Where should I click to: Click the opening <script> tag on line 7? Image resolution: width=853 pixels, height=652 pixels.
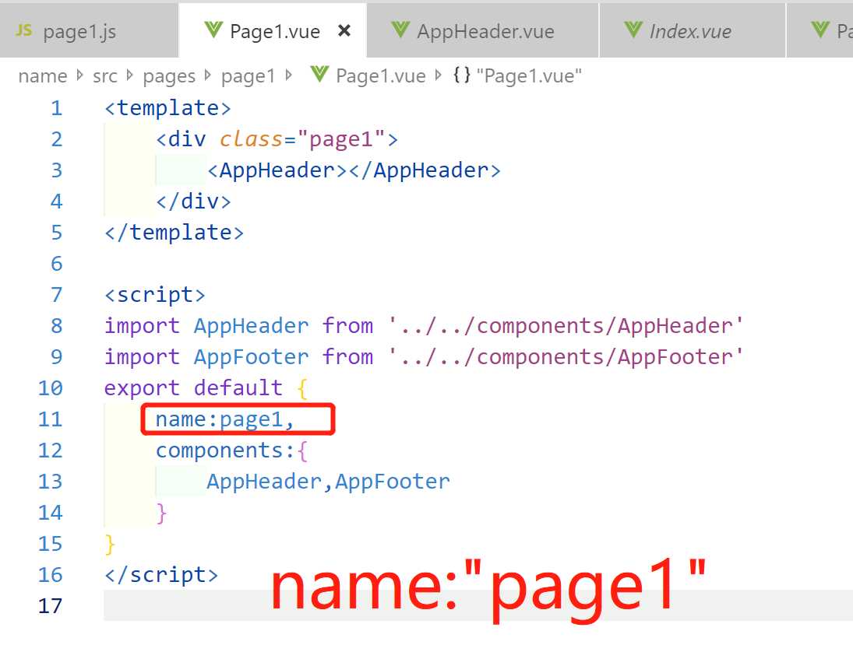(x=155, y=295)
